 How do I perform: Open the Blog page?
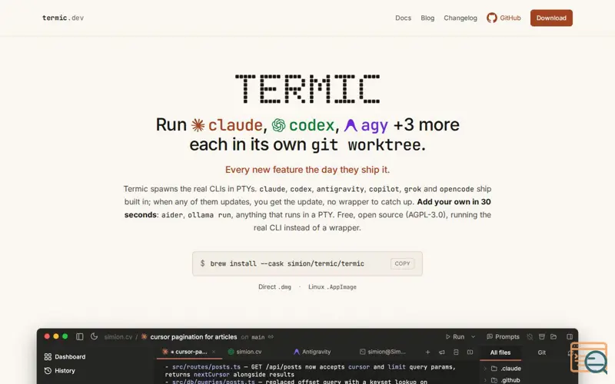[427, 18]
